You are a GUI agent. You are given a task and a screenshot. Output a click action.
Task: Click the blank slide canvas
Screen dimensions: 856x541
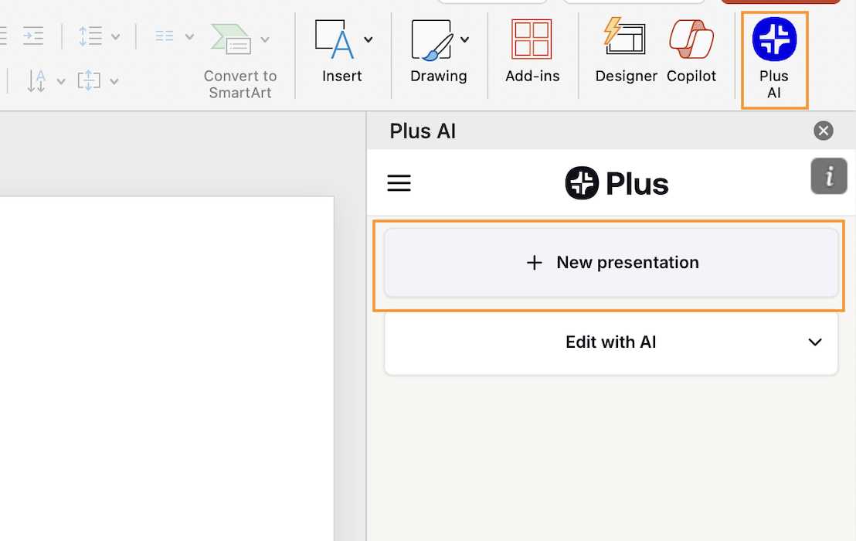(x=167, y=369)
